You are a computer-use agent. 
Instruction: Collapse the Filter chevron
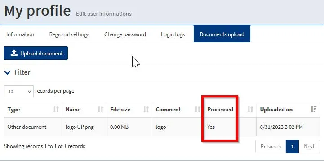click(7, 72)
